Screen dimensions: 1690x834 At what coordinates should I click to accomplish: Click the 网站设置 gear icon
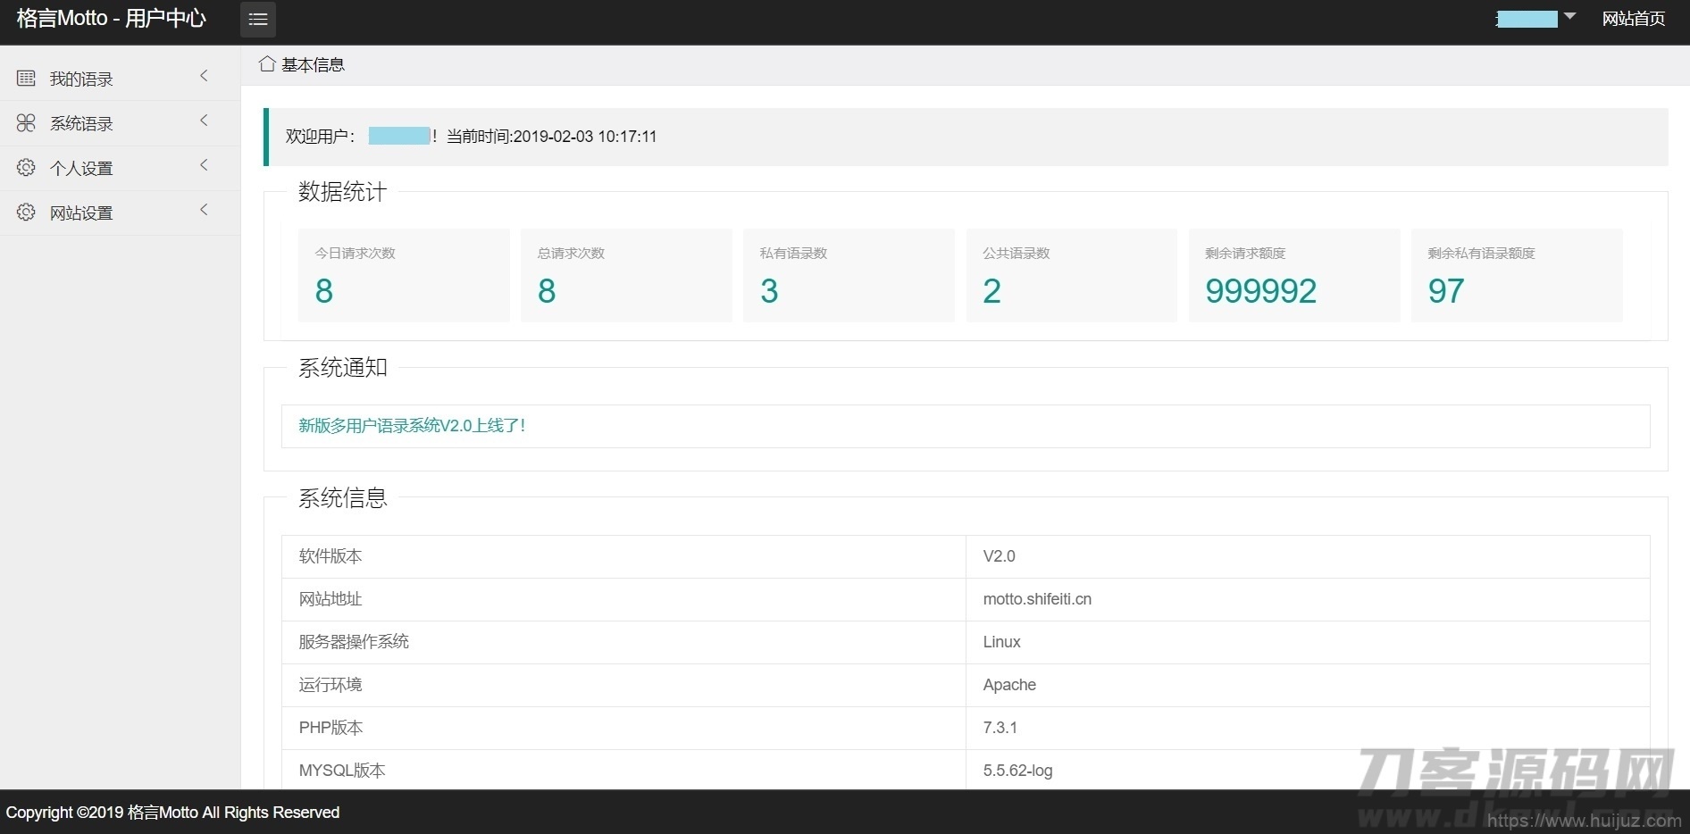coord(26,213)
